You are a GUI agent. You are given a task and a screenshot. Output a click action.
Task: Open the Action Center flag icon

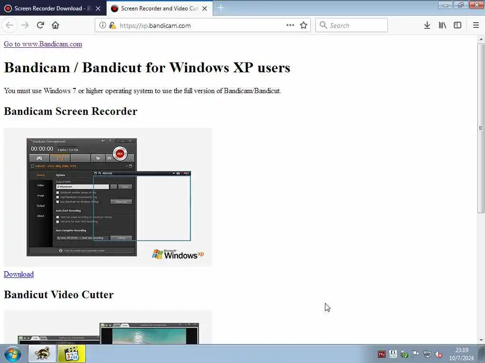coord(416,354)
